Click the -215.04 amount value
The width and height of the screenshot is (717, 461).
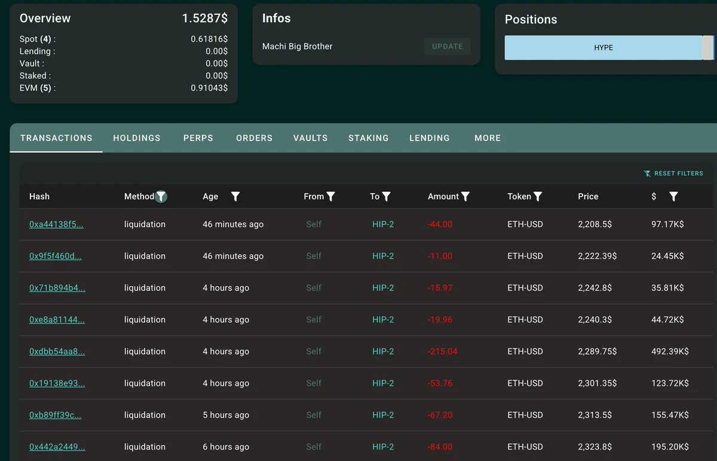(x=443, y=351)
